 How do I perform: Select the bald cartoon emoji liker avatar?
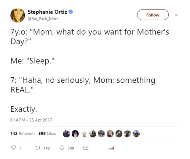84,134
